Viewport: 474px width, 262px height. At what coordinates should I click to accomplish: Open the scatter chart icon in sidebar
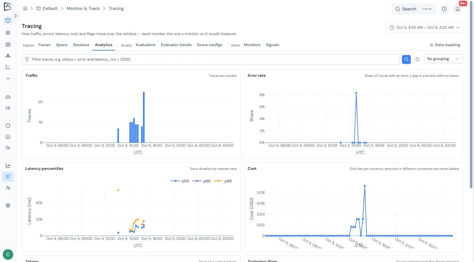coord(8,67)
